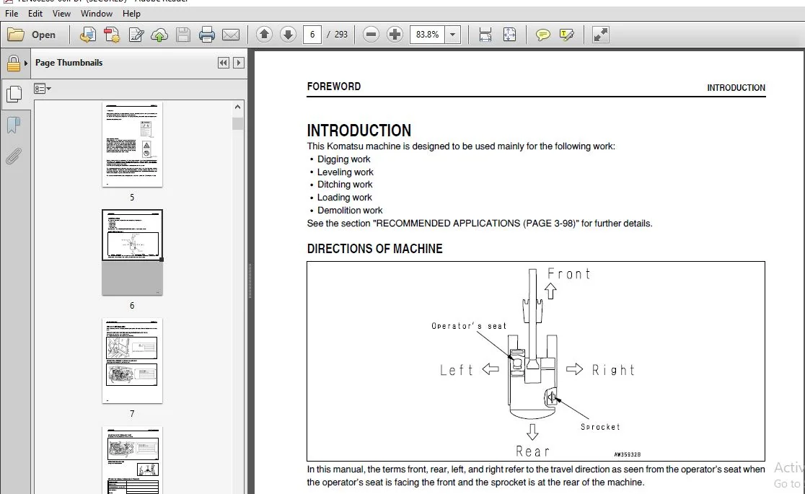Open the File menu
This screenshot has width=805, height=494.
tap(12, 14)
